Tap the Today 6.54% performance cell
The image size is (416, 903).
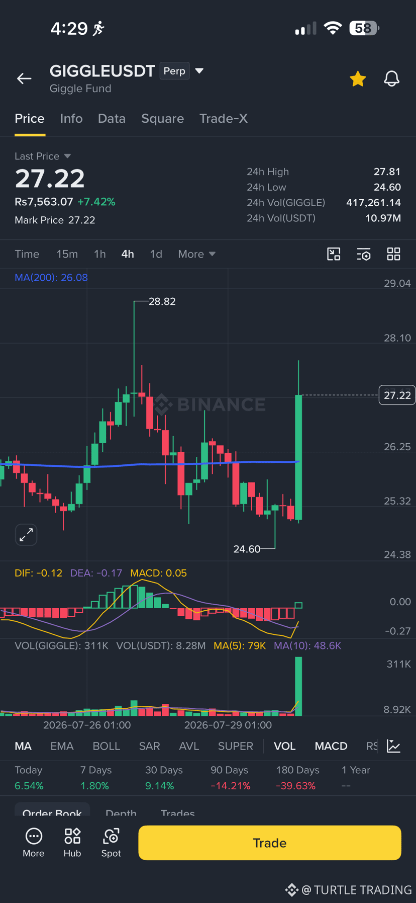[29, 778]
